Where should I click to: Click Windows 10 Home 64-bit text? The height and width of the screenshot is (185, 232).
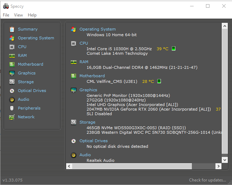point(112,35)
